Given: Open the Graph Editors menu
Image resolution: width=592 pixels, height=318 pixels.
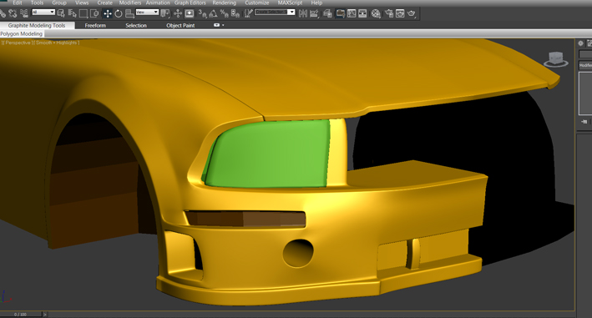Looking at the screenshot, I should (x=190, y=3).
